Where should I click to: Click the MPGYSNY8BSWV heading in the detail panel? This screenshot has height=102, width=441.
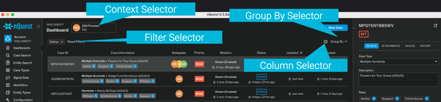click(376, 26)
